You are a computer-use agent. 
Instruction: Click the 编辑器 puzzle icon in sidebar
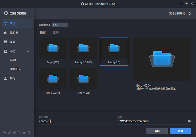click(6, 33)
